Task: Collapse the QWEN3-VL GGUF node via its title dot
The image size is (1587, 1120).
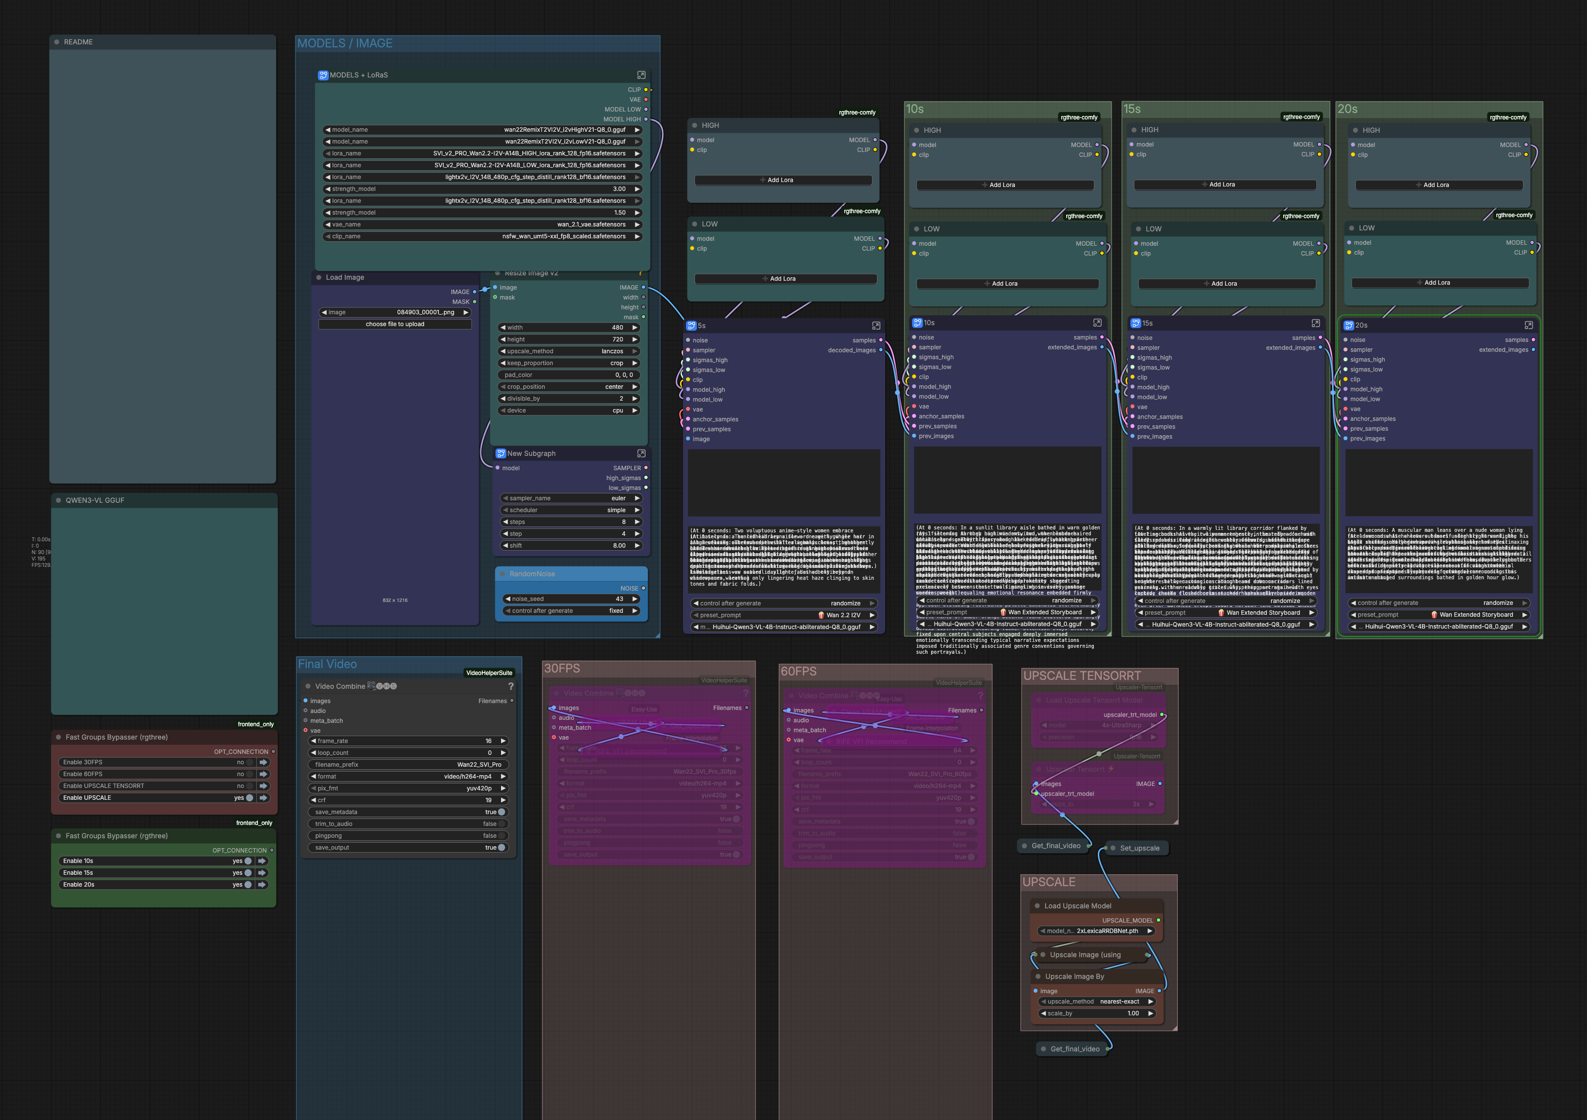Action: (x=59, y=500)
